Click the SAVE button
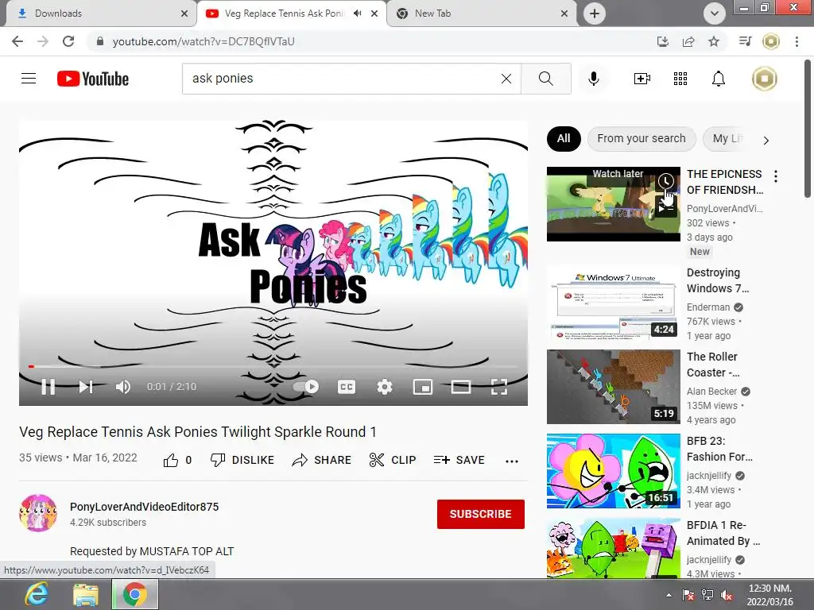 459,460
